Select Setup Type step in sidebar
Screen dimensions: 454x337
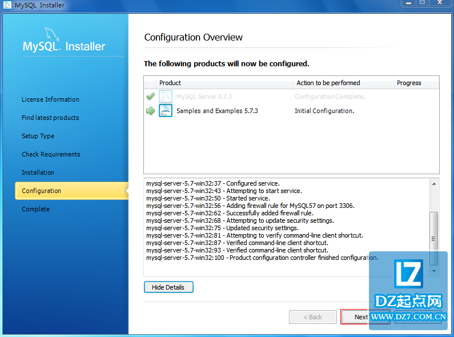(38, 136)
